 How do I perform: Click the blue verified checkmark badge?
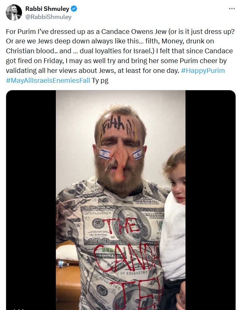click(x=74, y=9)
